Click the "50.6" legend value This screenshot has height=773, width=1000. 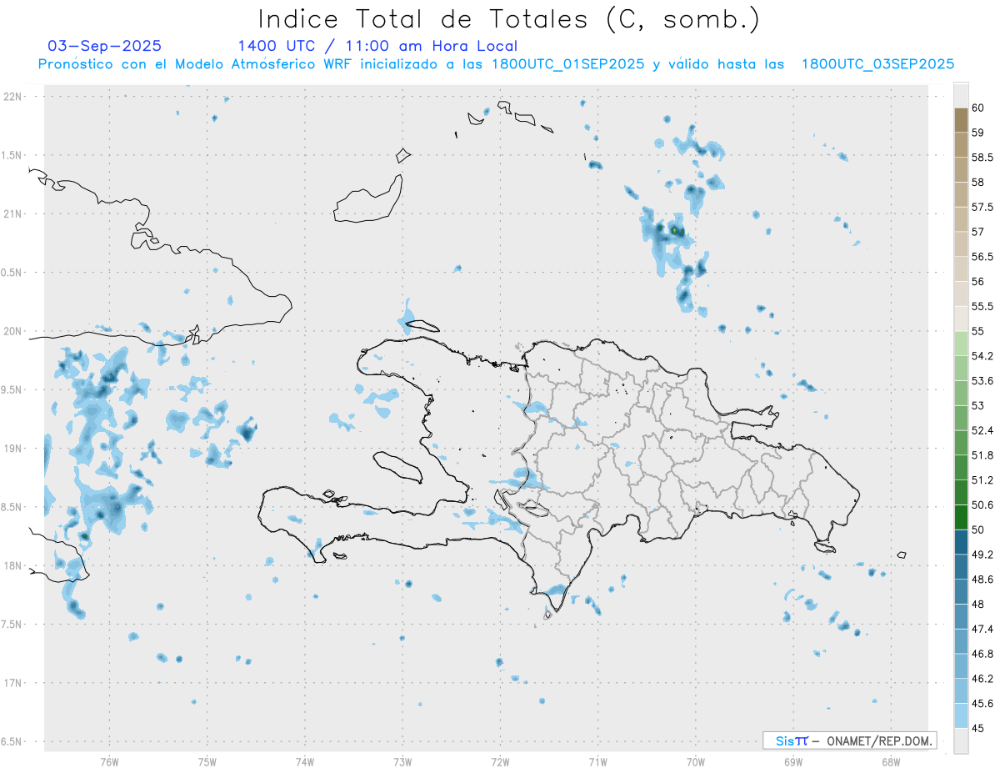click(982, 505)
